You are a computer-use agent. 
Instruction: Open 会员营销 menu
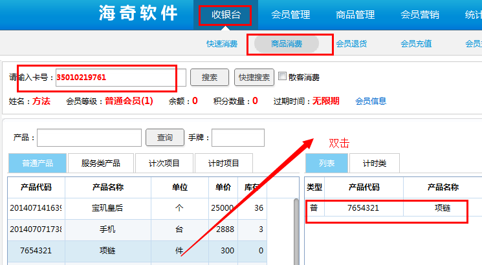[x=420, y=14]
